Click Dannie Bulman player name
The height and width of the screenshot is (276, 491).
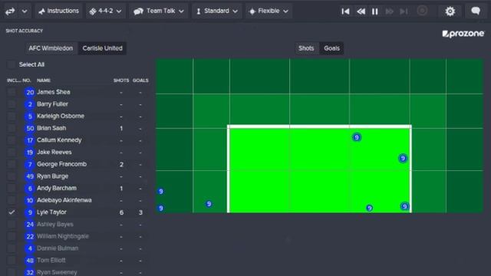(x=58, y=248)
